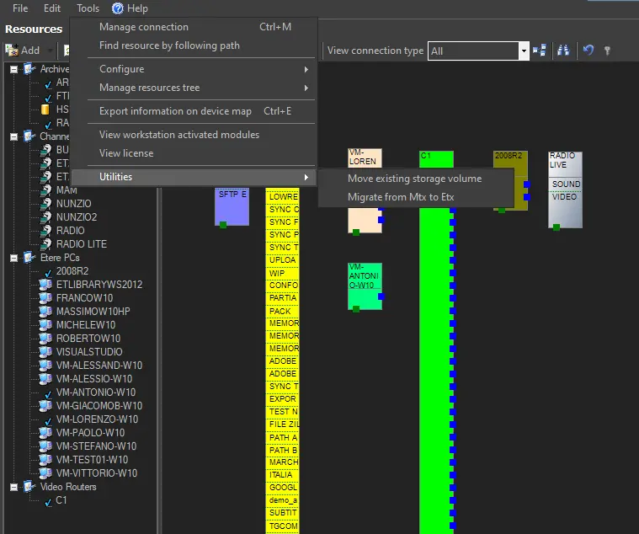Open the File menu

point(20,8)
